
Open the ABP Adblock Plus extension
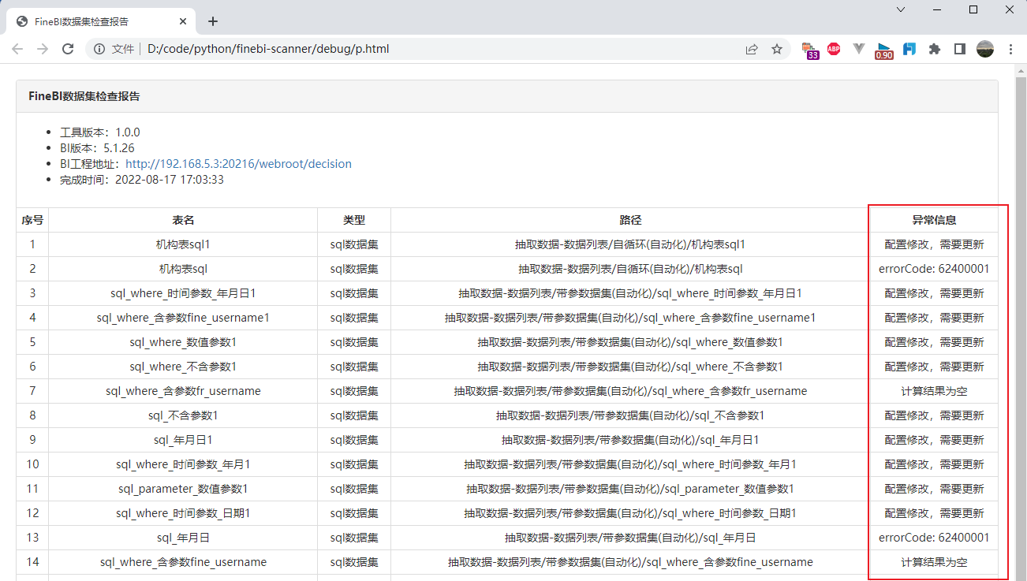pos(834,49)
